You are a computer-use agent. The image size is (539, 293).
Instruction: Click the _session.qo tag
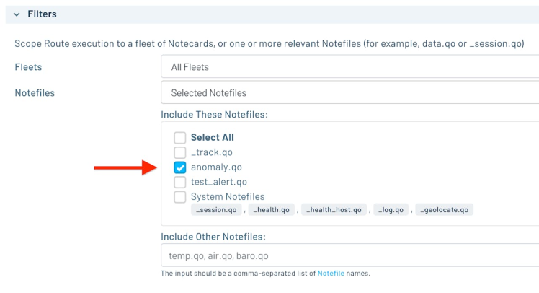(216, 210)
